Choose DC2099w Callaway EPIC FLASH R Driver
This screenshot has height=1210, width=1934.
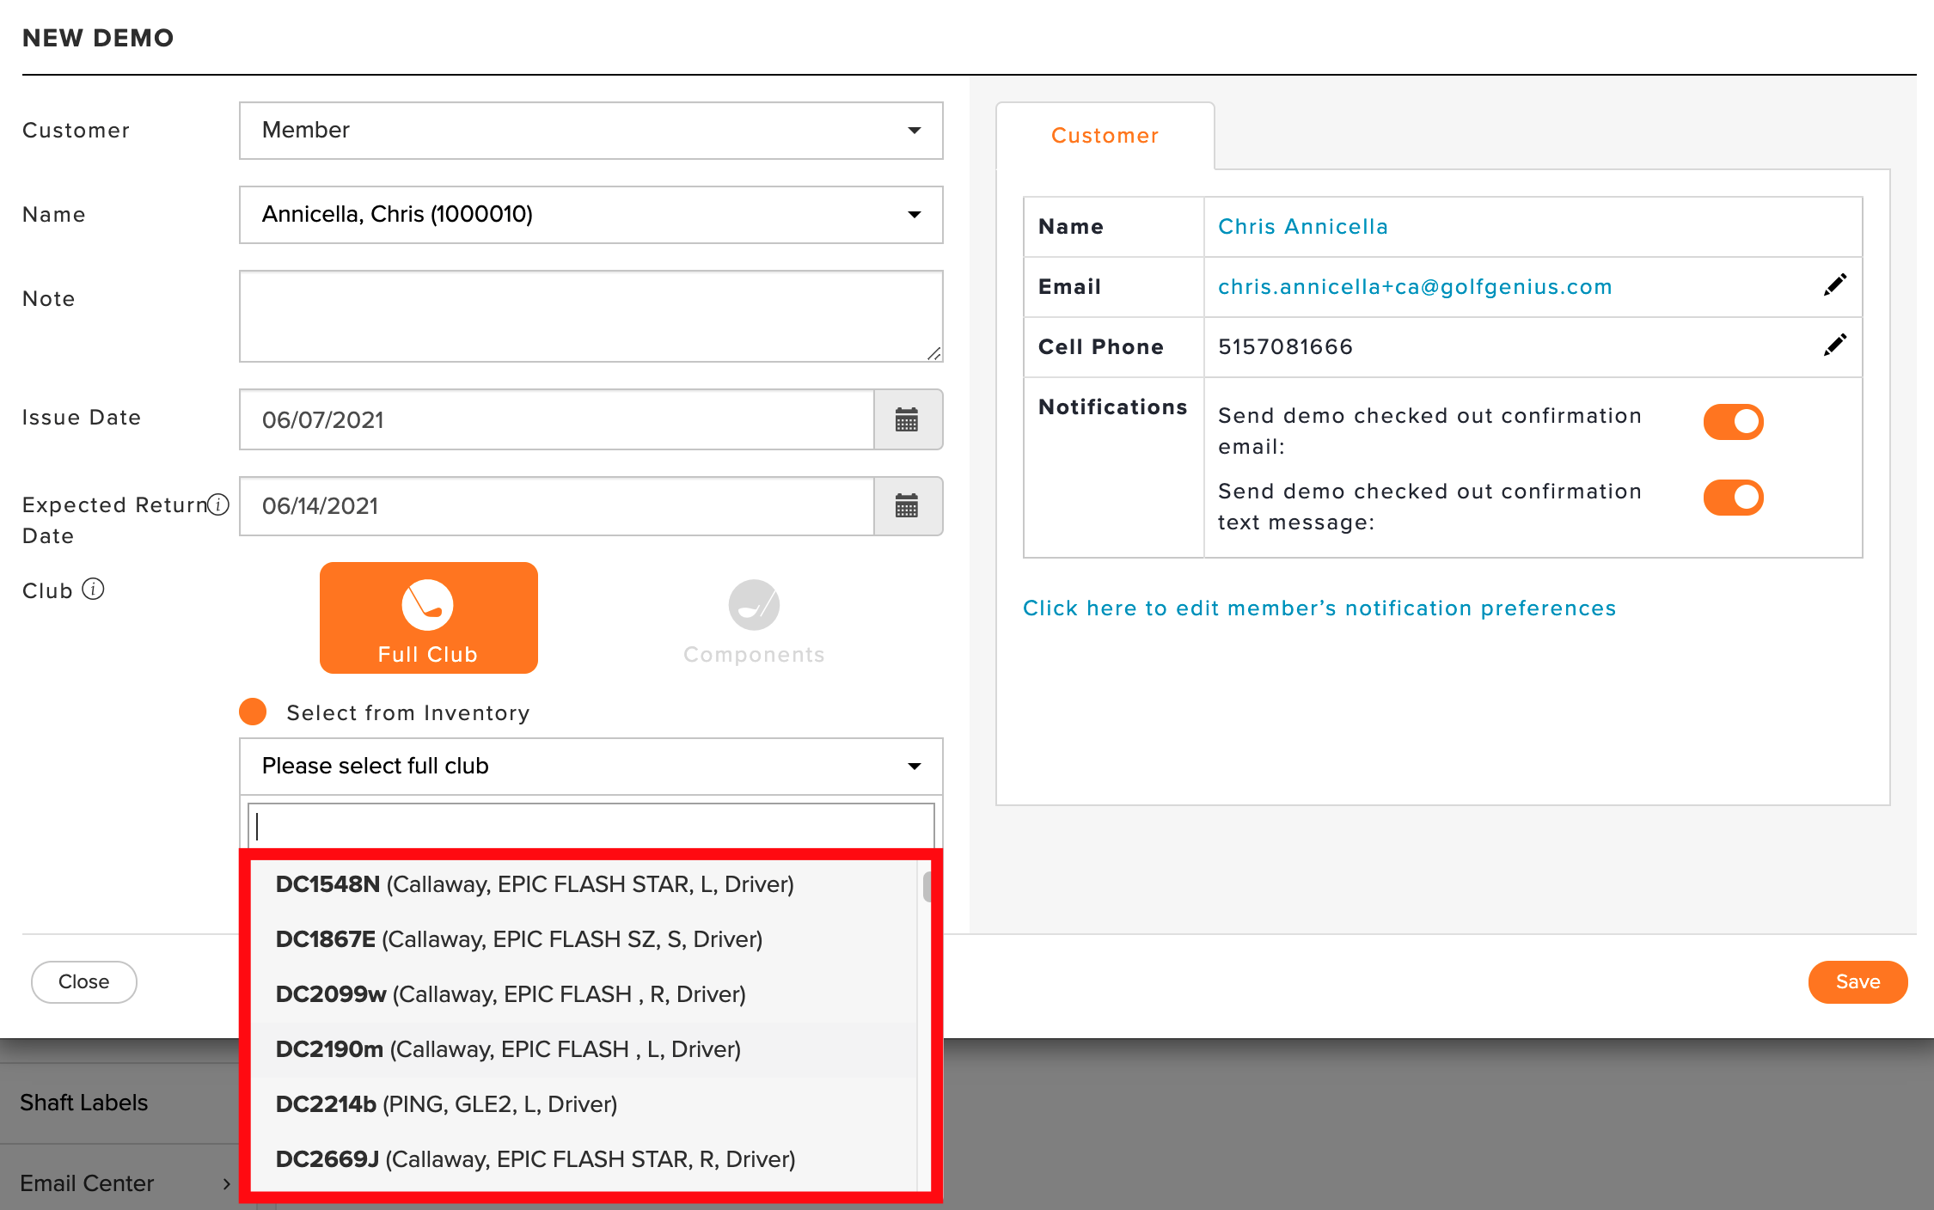[x=584, y=994]
